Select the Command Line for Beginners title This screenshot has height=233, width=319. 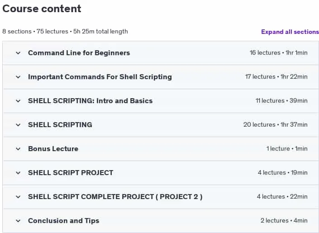(x=79, y=53)
